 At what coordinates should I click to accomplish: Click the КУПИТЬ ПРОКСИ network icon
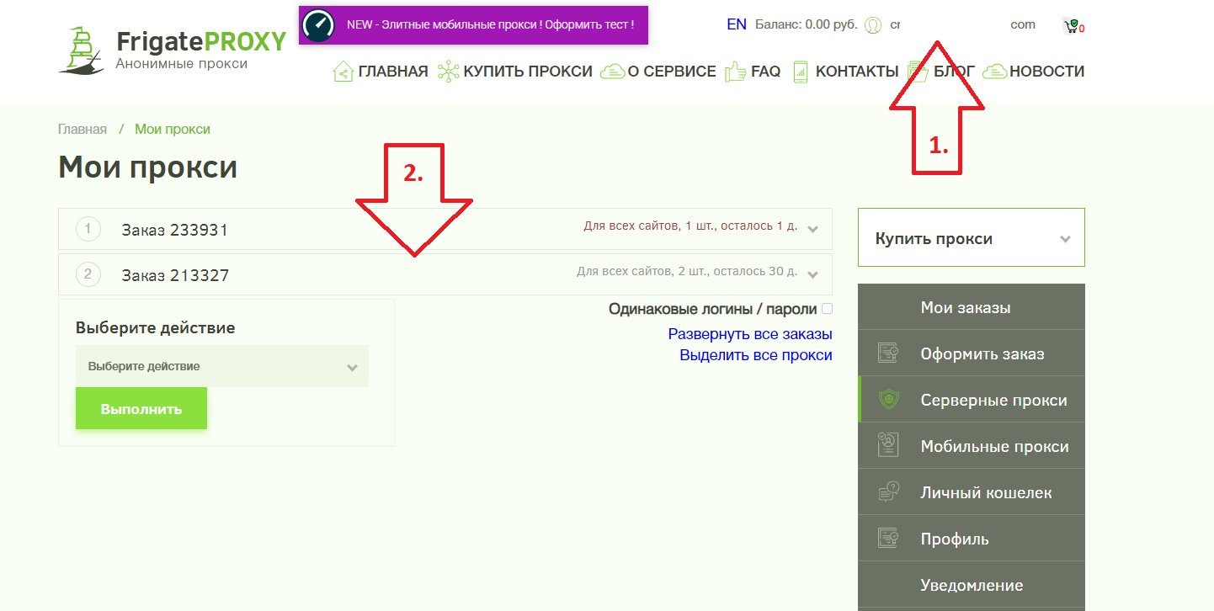point(449,72)
